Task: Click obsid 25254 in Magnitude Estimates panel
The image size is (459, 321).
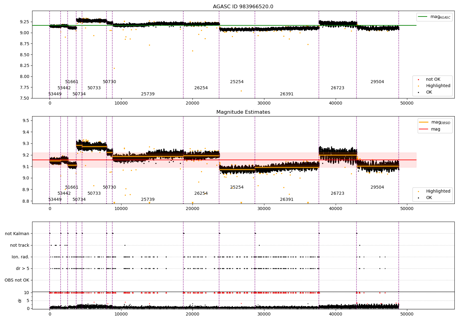Action: [x=237, y=187]
